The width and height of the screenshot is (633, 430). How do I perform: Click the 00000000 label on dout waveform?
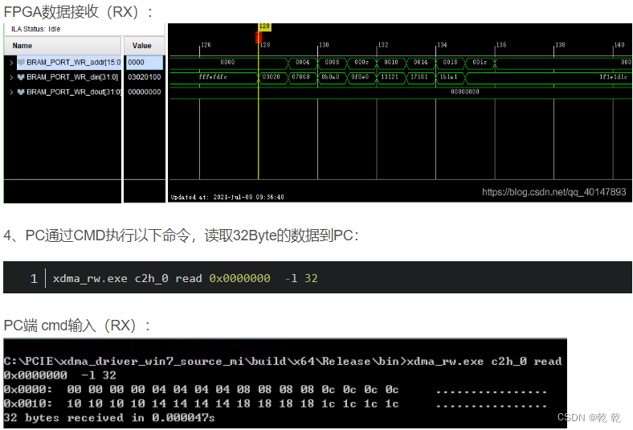click(x=465, y=92)
